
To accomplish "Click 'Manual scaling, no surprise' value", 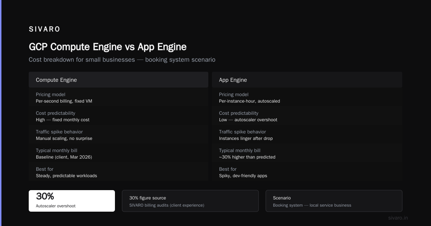I will (x=64, y=138).
